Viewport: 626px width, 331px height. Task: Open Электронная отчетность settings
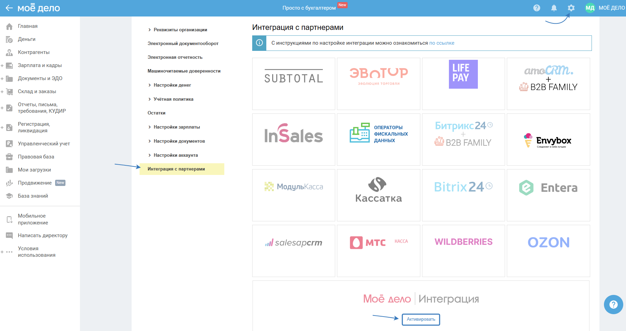175,57
